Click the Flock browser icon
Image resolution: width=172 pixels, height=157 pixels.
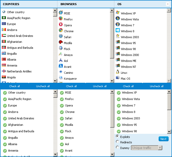tap(61, 48)
